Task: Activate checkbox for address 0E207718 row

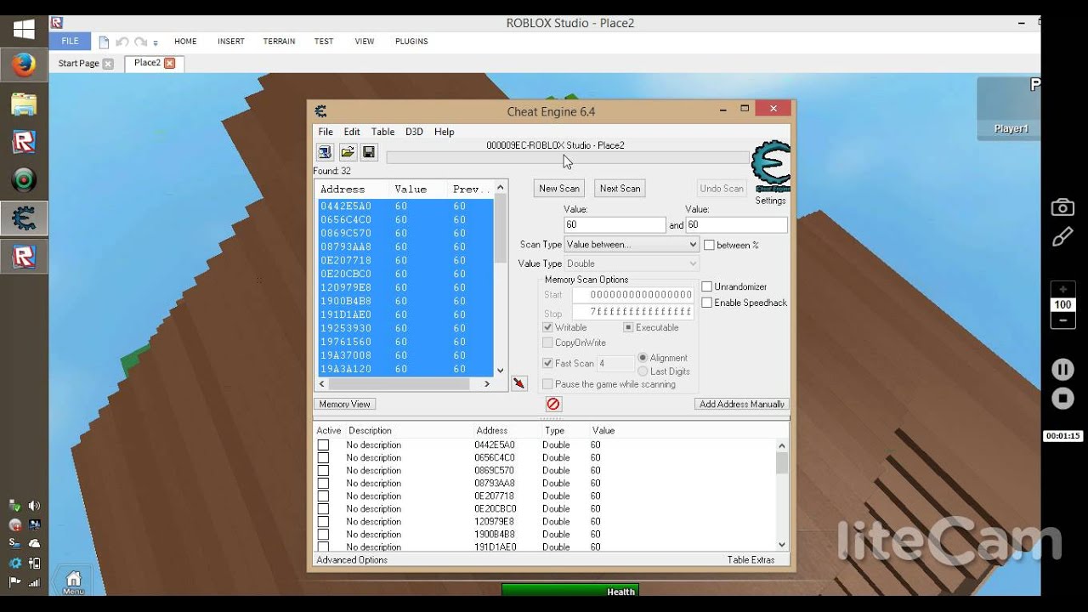Action: (x=323, y=496)
